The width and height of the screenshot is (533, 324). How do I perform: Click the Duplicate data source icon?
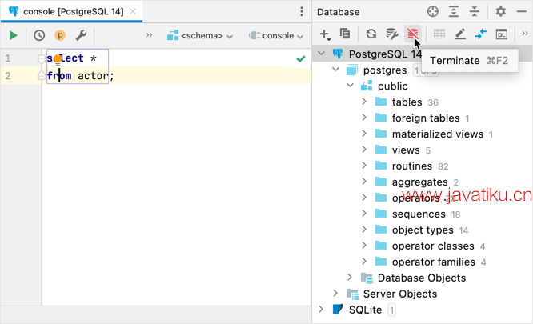(345, 34)
